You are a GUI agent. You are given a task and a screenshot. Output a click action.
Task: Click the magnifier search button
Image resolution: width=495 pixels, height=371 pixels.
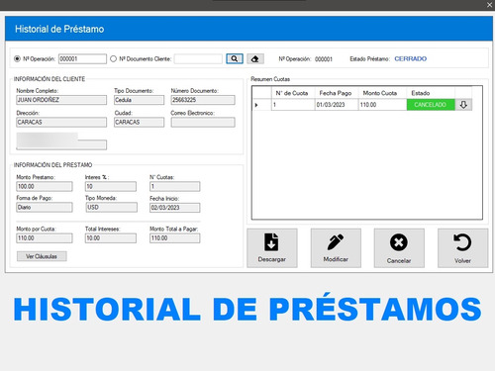(x=235, y=58)
